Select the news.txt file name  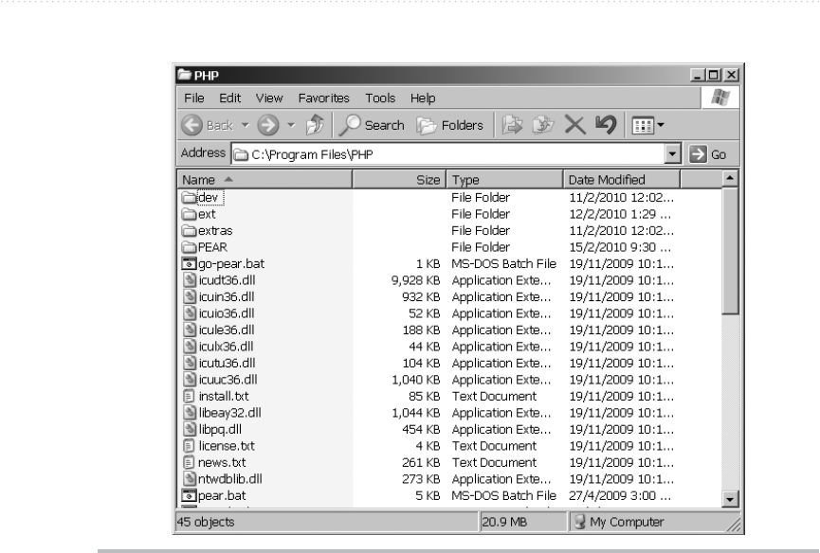(x=222, y=463)
